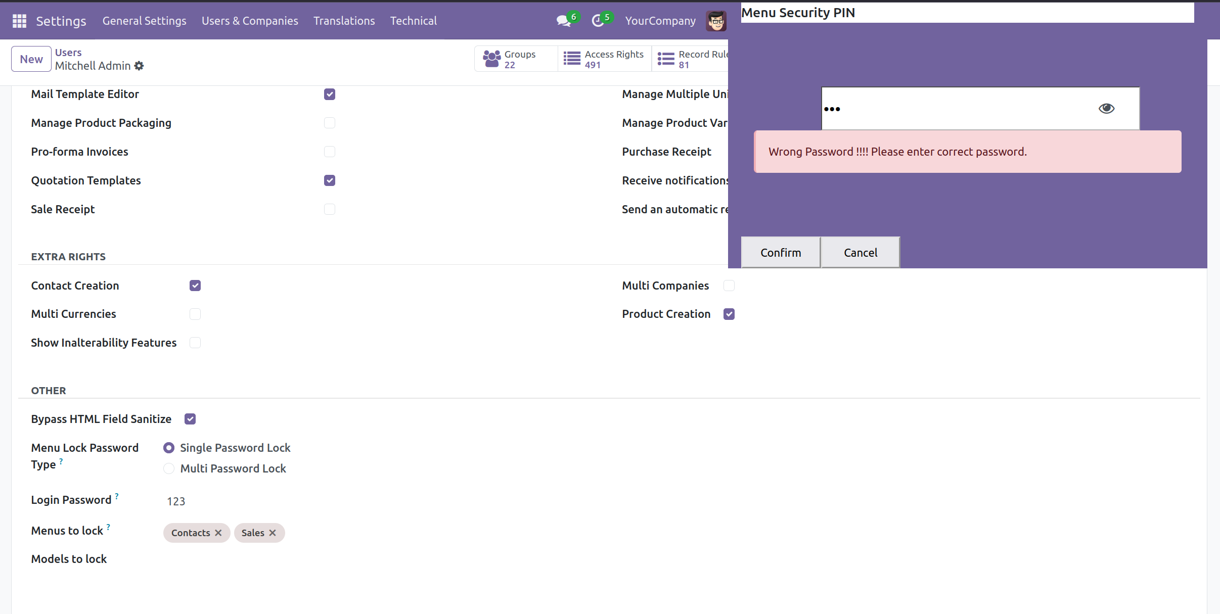The image size is (1220, 614).
Task: Click the Mitchell Admin avatar picture
Action: (715, 21)
